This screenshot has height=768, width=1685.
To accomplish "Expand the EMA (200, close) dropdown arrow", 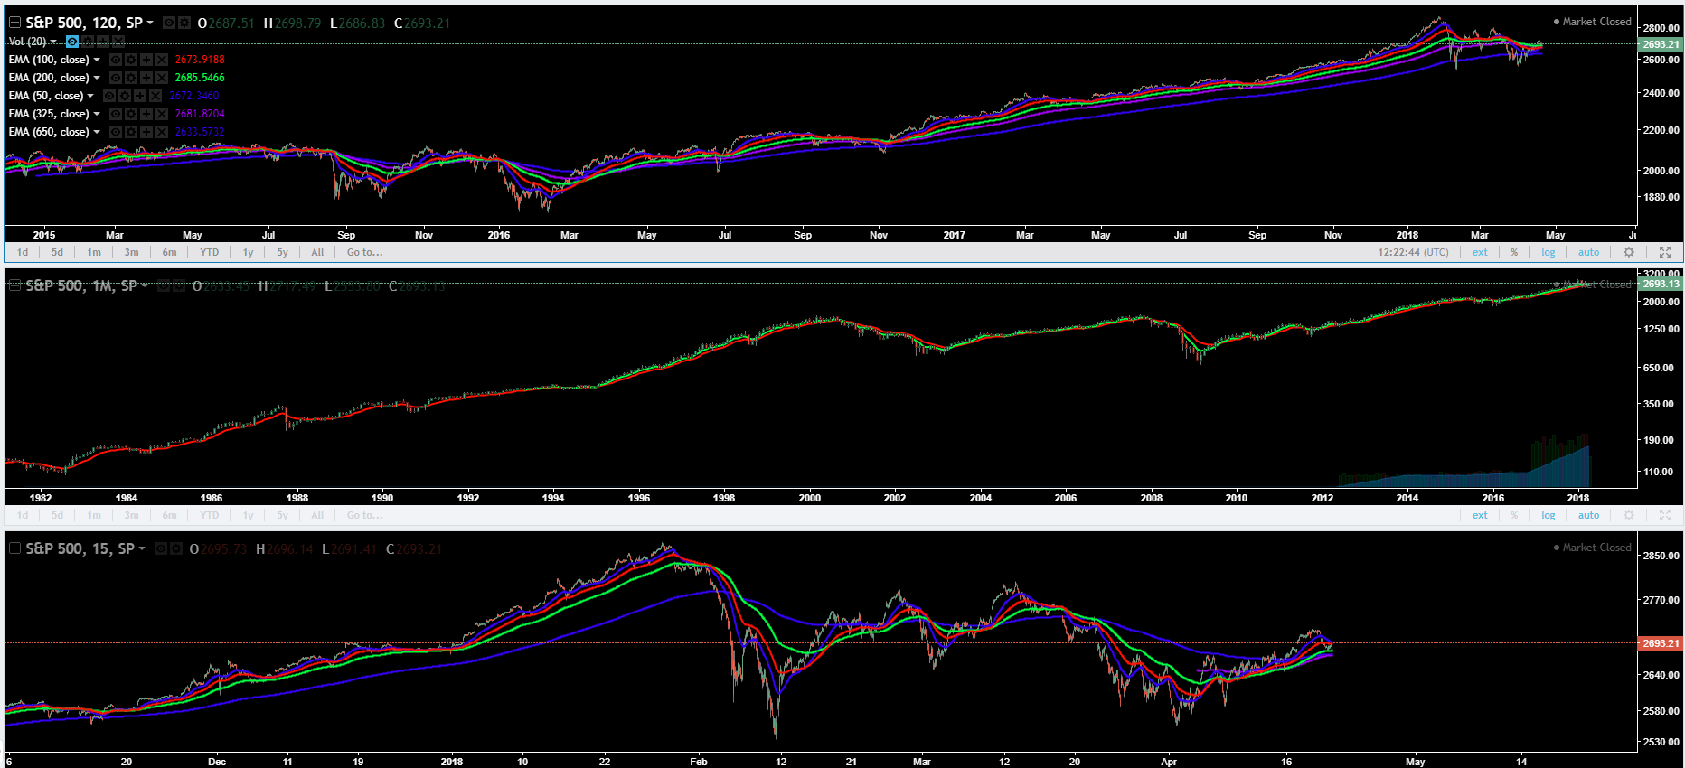I will pyautogui.click(x=97, y=78).
